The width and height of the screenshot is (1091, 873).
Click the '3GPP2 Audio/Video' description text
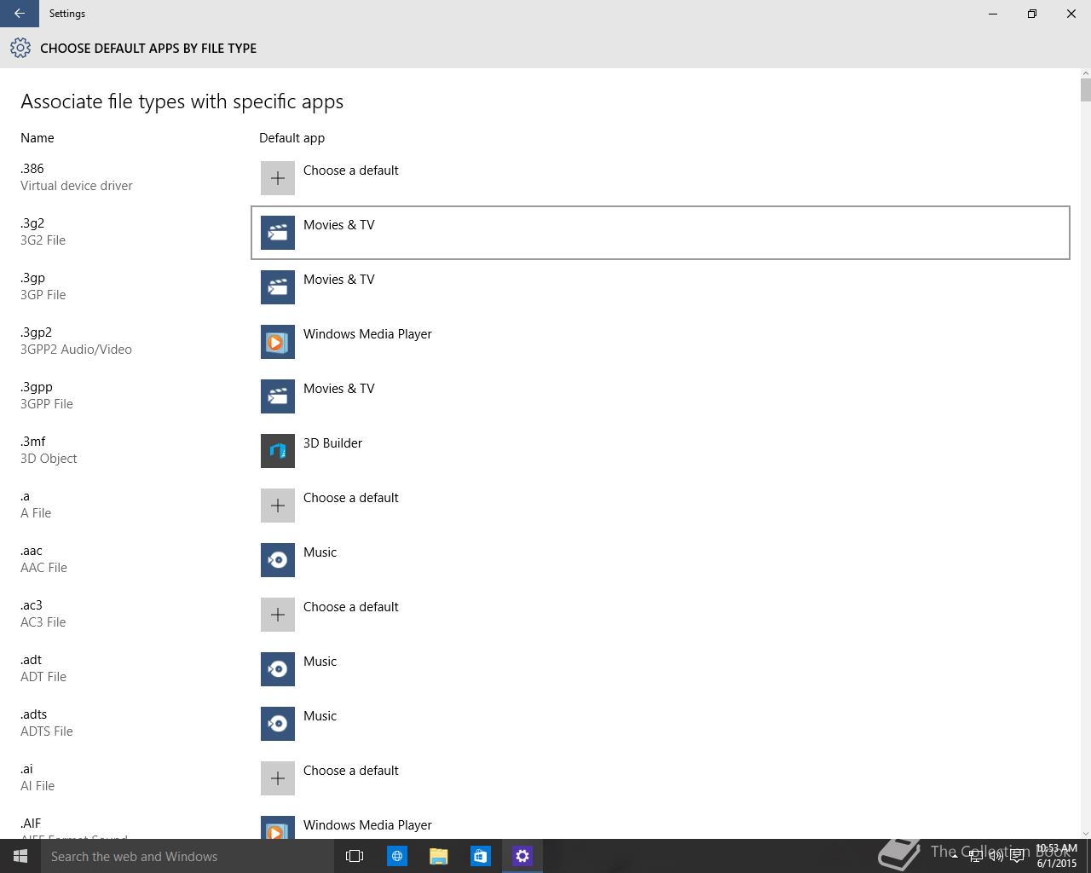point(76,350)
